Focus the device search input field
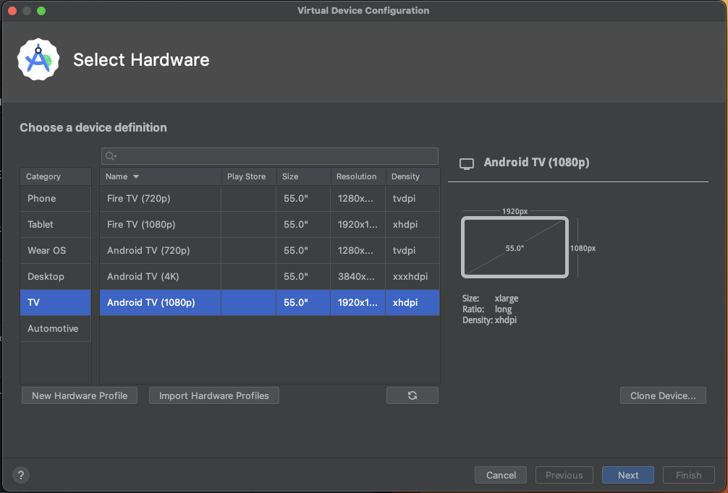Image resolution: width=728 pixels, height=493 pixels. (x=275, y=156)
